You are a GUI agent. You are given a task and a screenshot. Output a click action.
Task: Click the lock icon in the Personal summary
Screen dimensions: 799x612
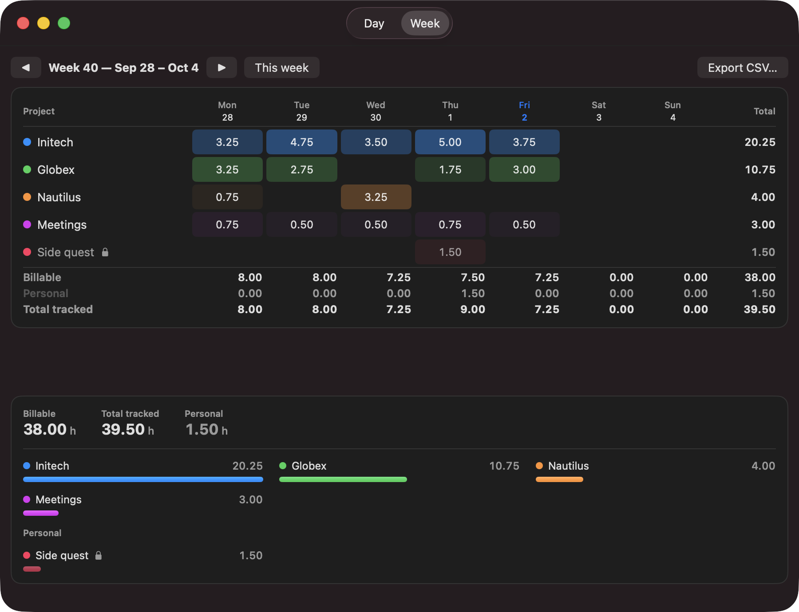[99, 555]
